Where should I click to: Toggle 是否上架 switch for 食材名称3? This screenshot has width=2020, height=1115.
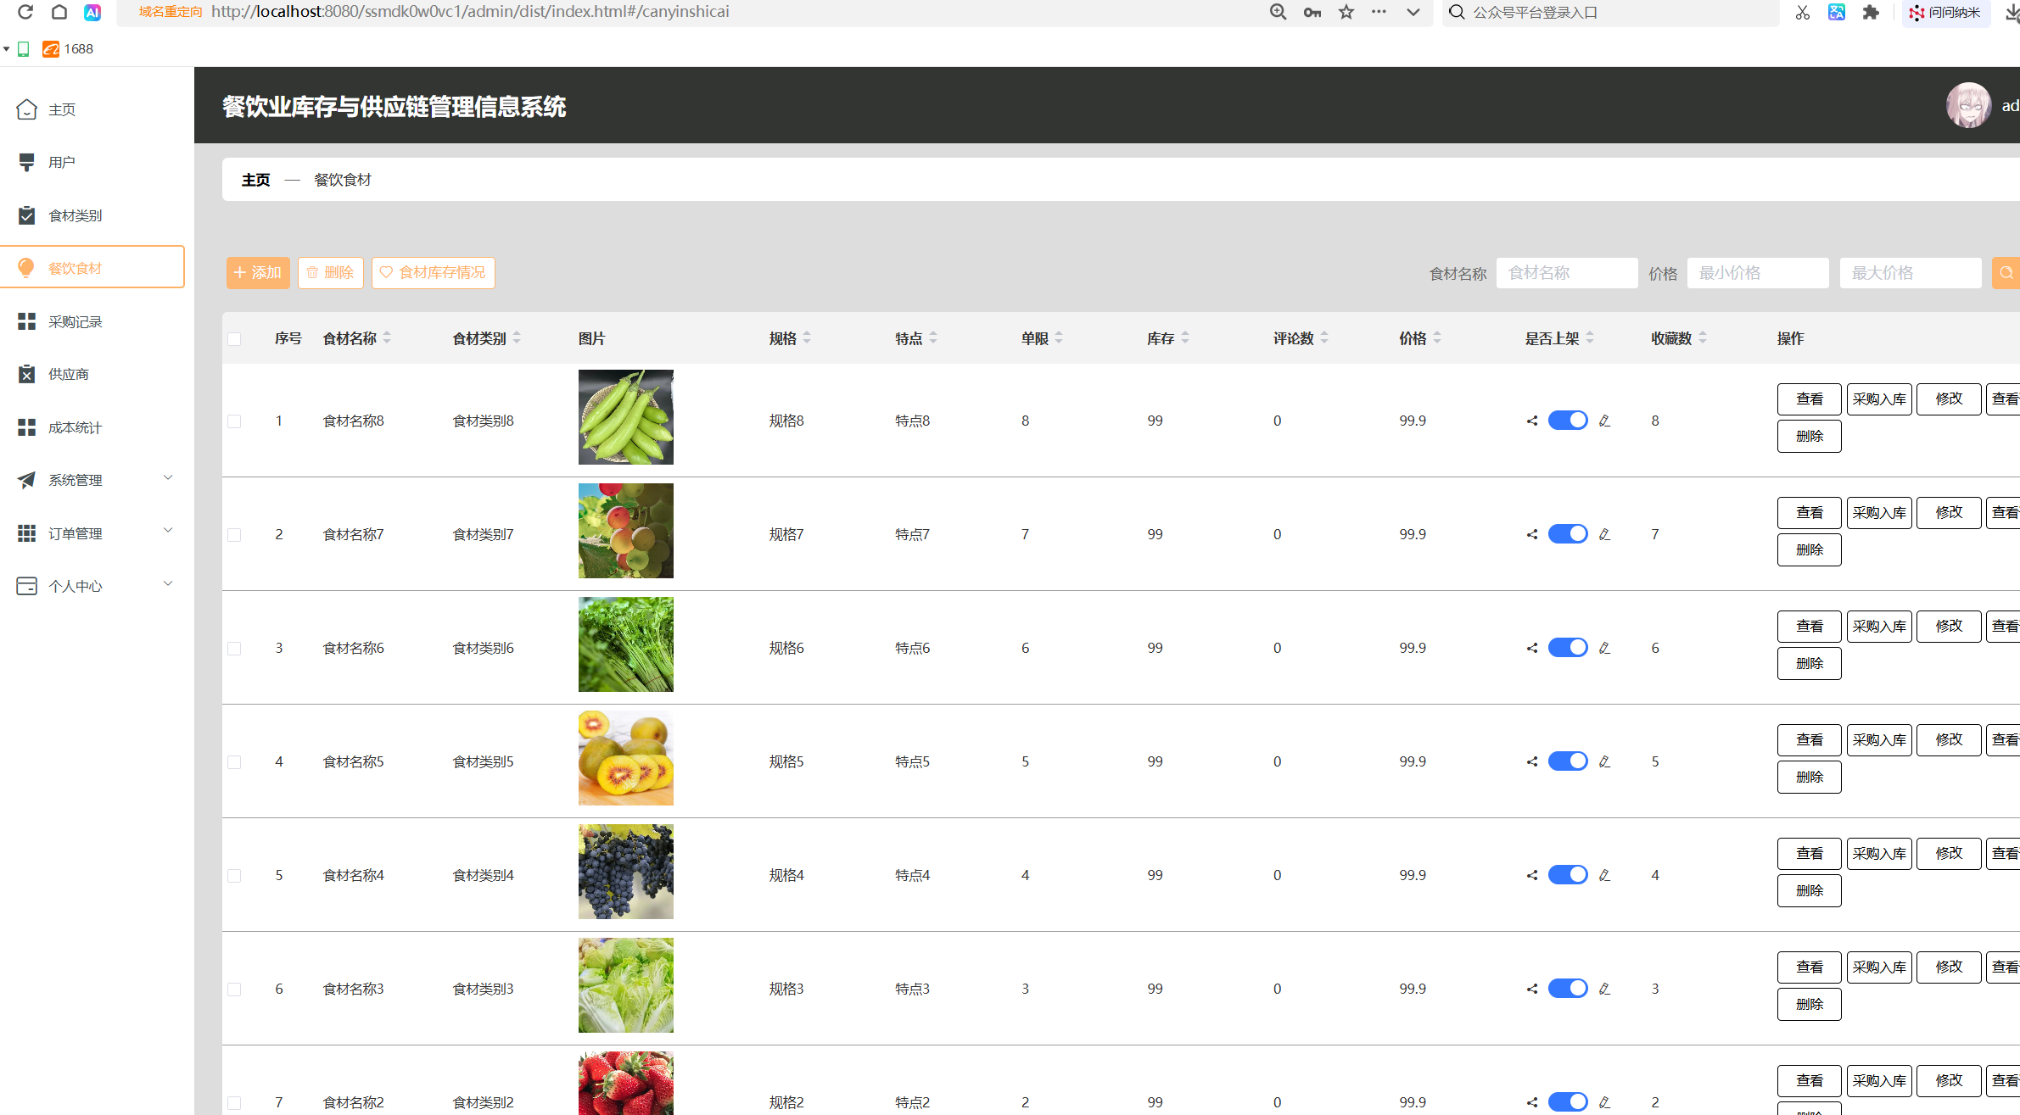1568,989
